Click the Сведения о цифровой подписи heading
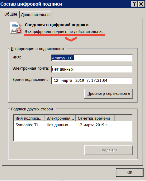146x181 pixels. pos(57,25)
